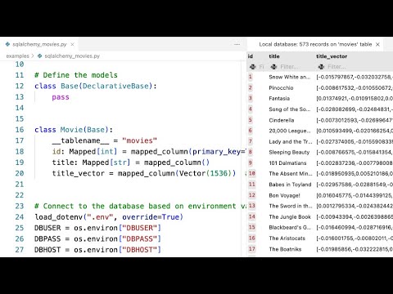Click row id 1 in movies table
This screenshot has width=393, height=294.
coord(250,77)
